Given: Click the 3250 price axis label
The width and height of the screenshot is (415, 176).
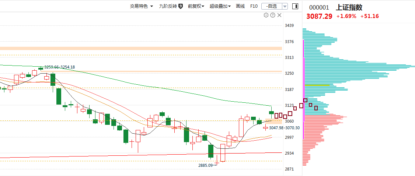Looking at the screenshot, I should (x=289, y=73).
